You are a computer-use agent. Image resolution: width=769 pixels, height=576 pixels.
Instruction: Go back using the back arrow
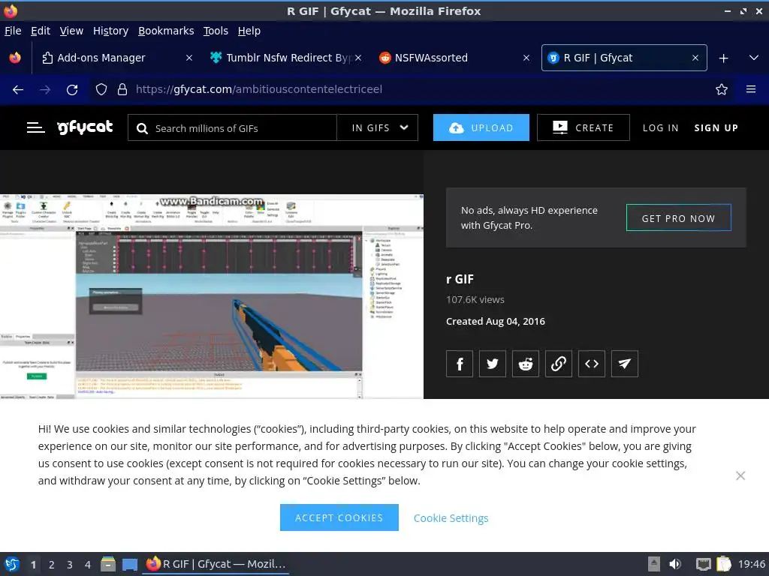[x=18, y=90]
